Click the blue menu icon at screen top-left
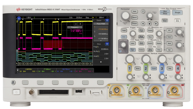193x109 pixels. [x=19, y=19]
